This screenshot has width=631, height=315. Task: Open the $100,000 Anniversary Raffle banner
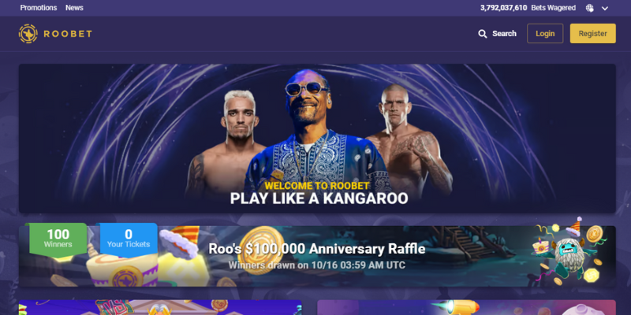click(x=317, y=256)
